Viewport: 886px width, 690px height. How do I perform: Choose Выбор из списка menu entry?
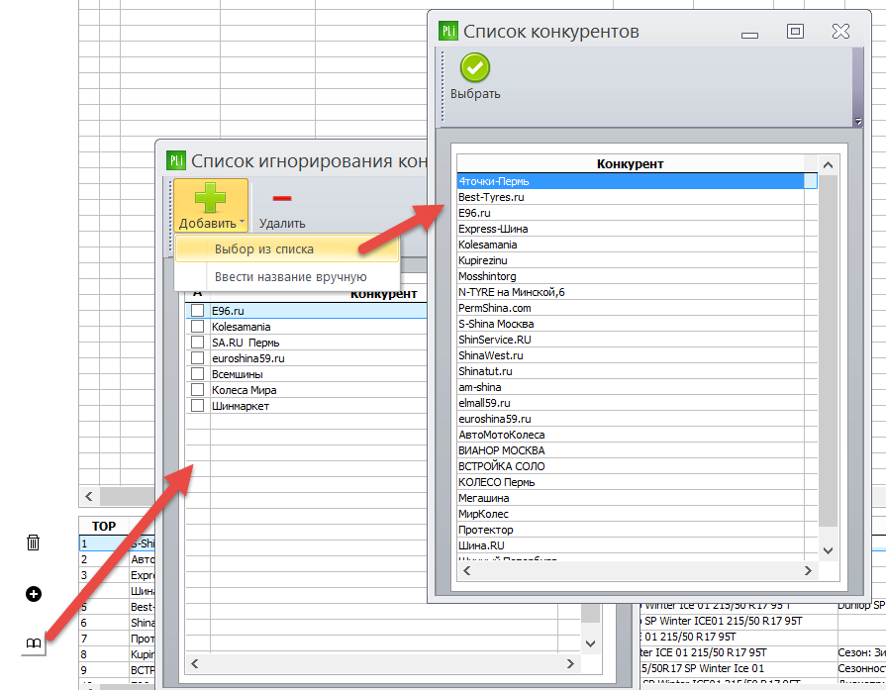pos(287,249)
